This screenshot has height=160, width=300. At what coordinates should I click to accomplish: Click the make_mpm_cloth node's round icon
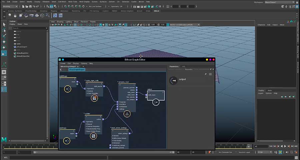coord(94,98)
